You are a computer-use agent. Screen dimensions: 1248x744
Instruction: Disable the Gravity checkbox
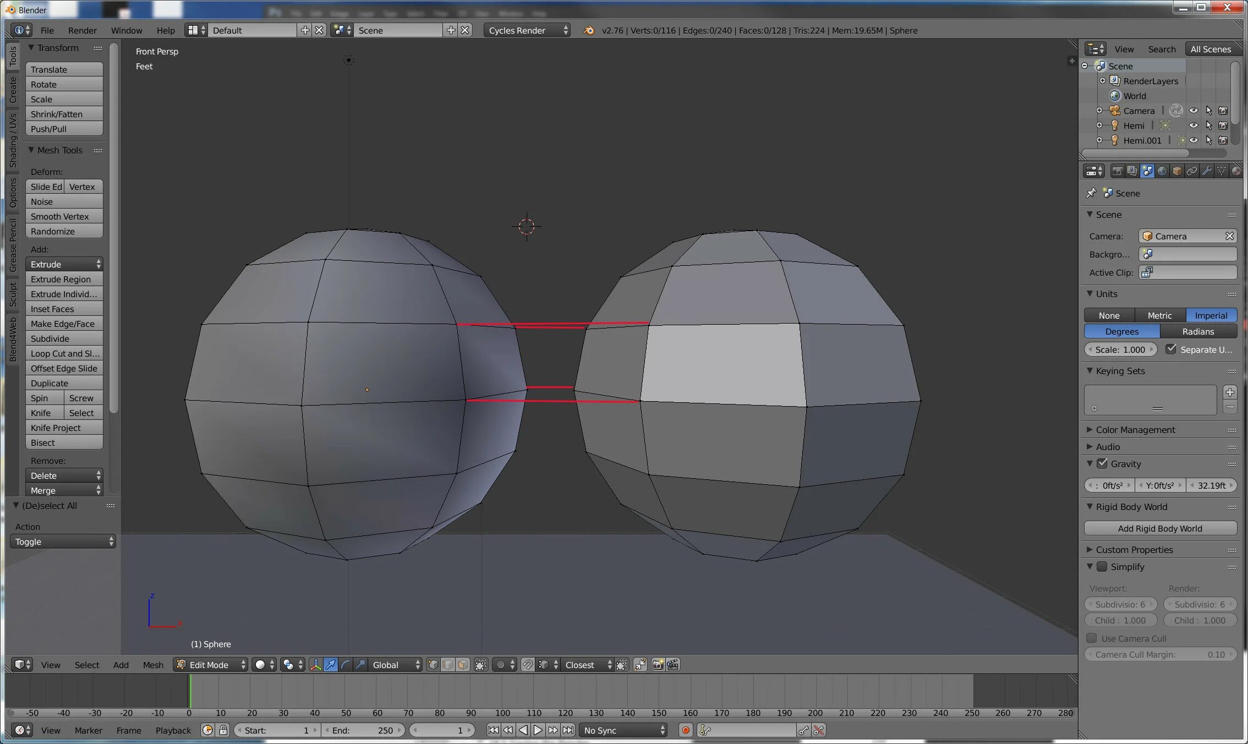point(1102,464)
